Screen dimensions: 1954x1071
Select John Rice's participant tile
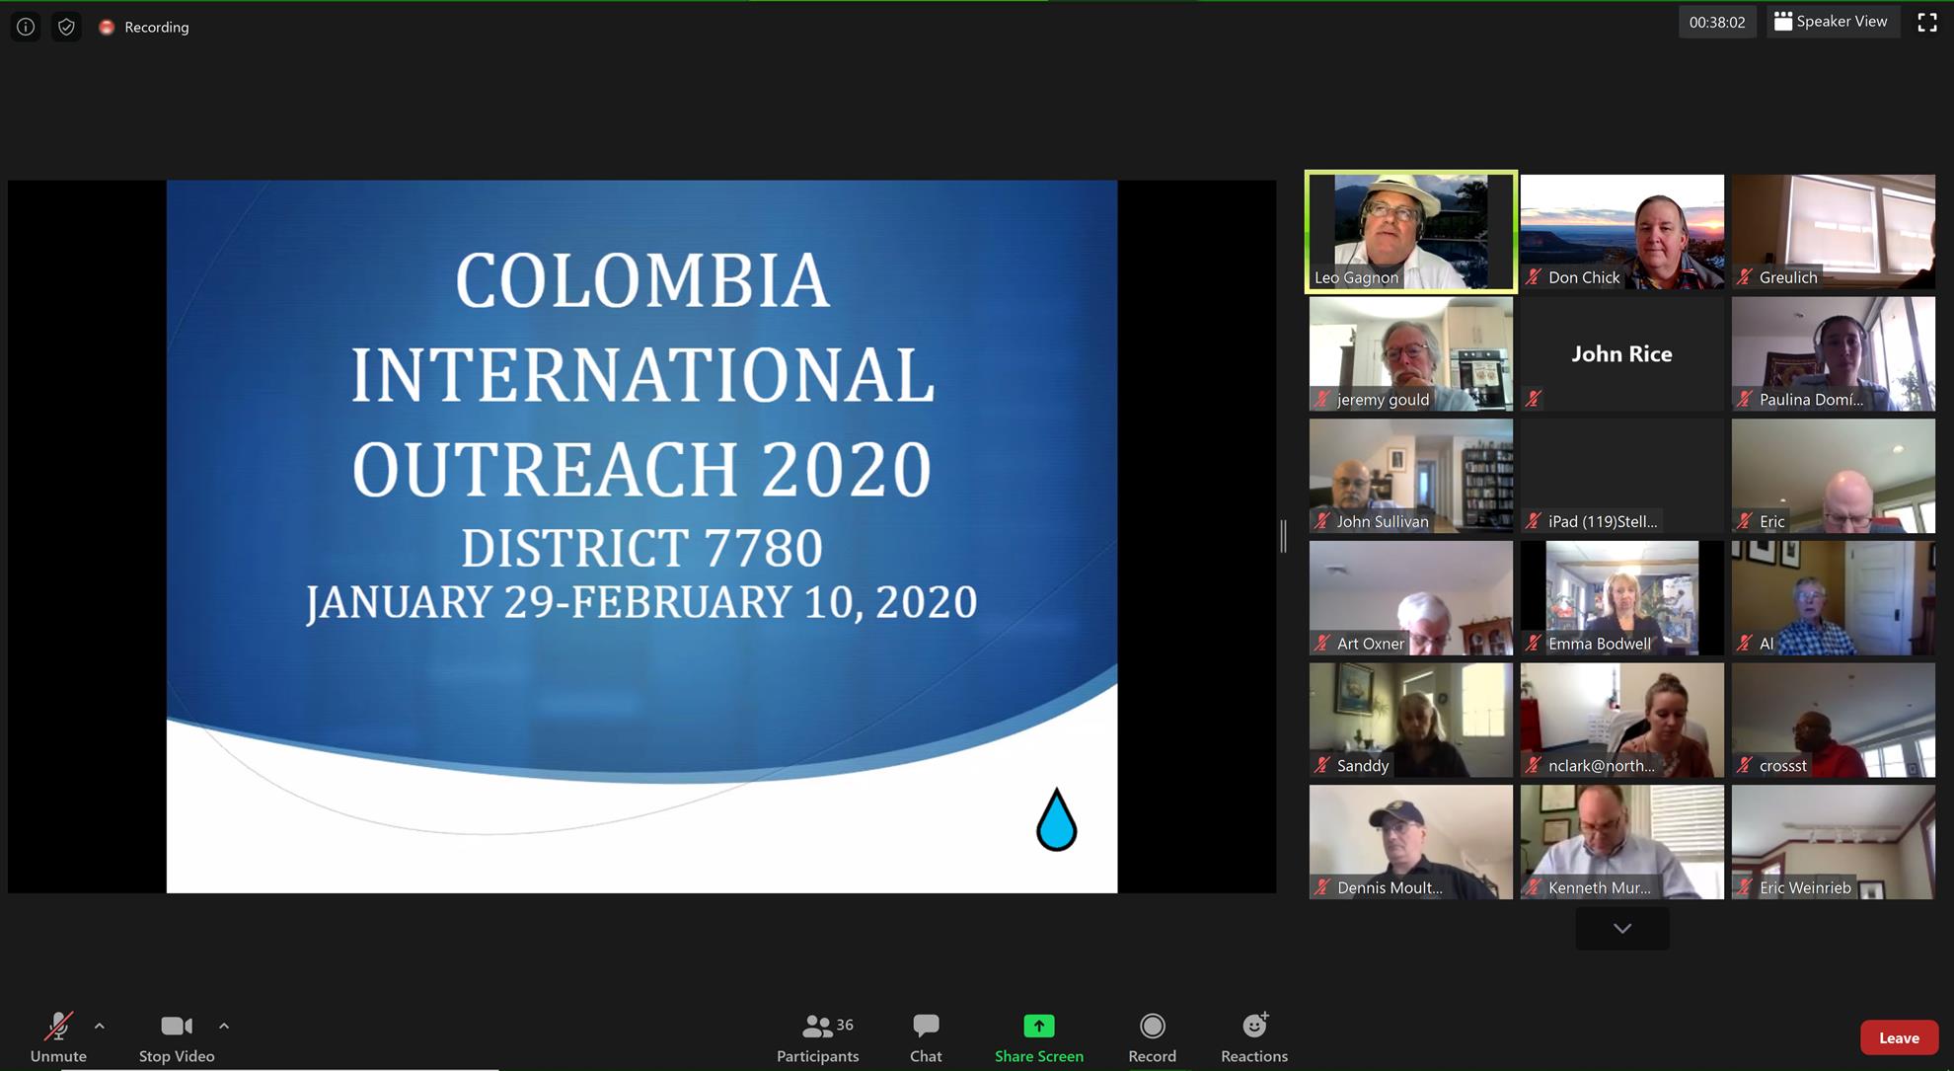(x=1621, y=354)
